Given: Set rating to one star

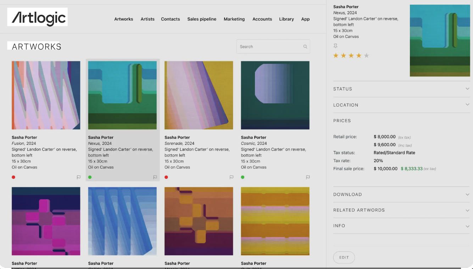Looking at the screenshot, I should 336,56.
